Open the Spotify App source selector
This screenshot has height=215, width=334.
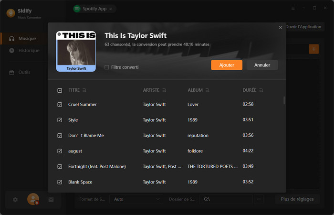coord(94,9)
